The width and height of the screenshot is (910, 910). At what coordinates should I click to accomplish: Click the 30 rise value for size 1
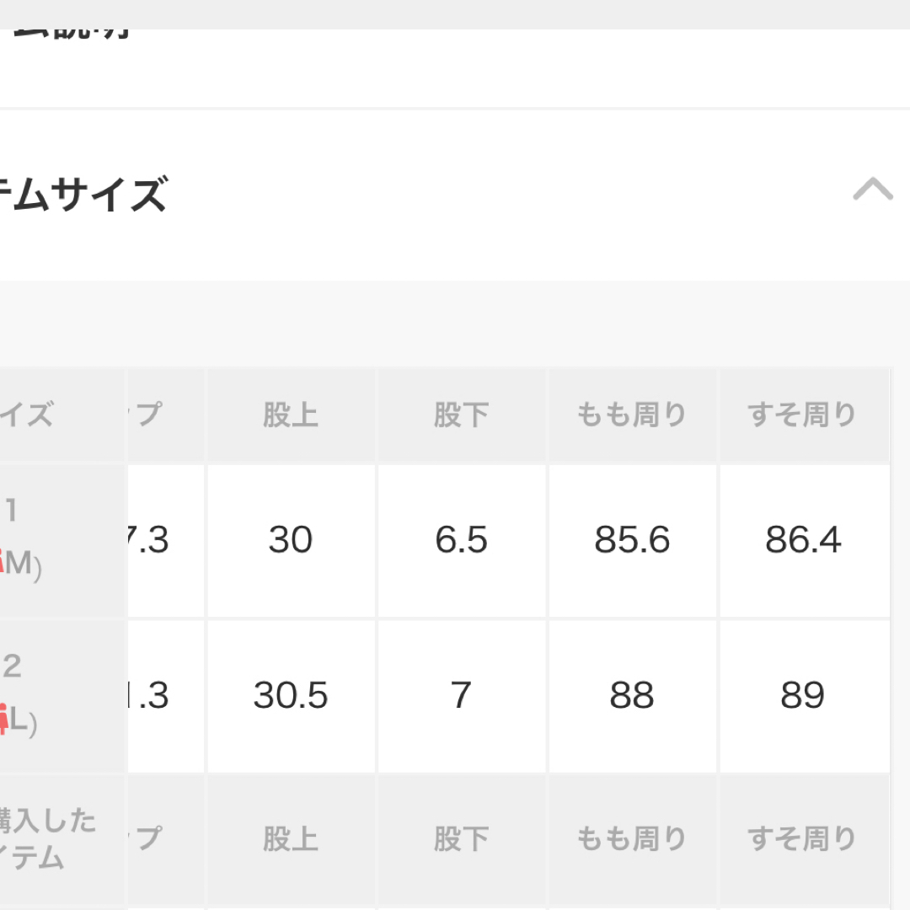(x=291, y=541)
